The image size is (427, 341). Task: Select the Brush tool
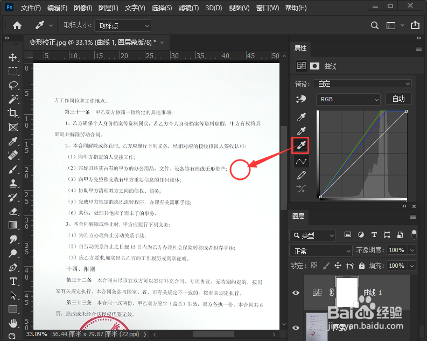13,169
